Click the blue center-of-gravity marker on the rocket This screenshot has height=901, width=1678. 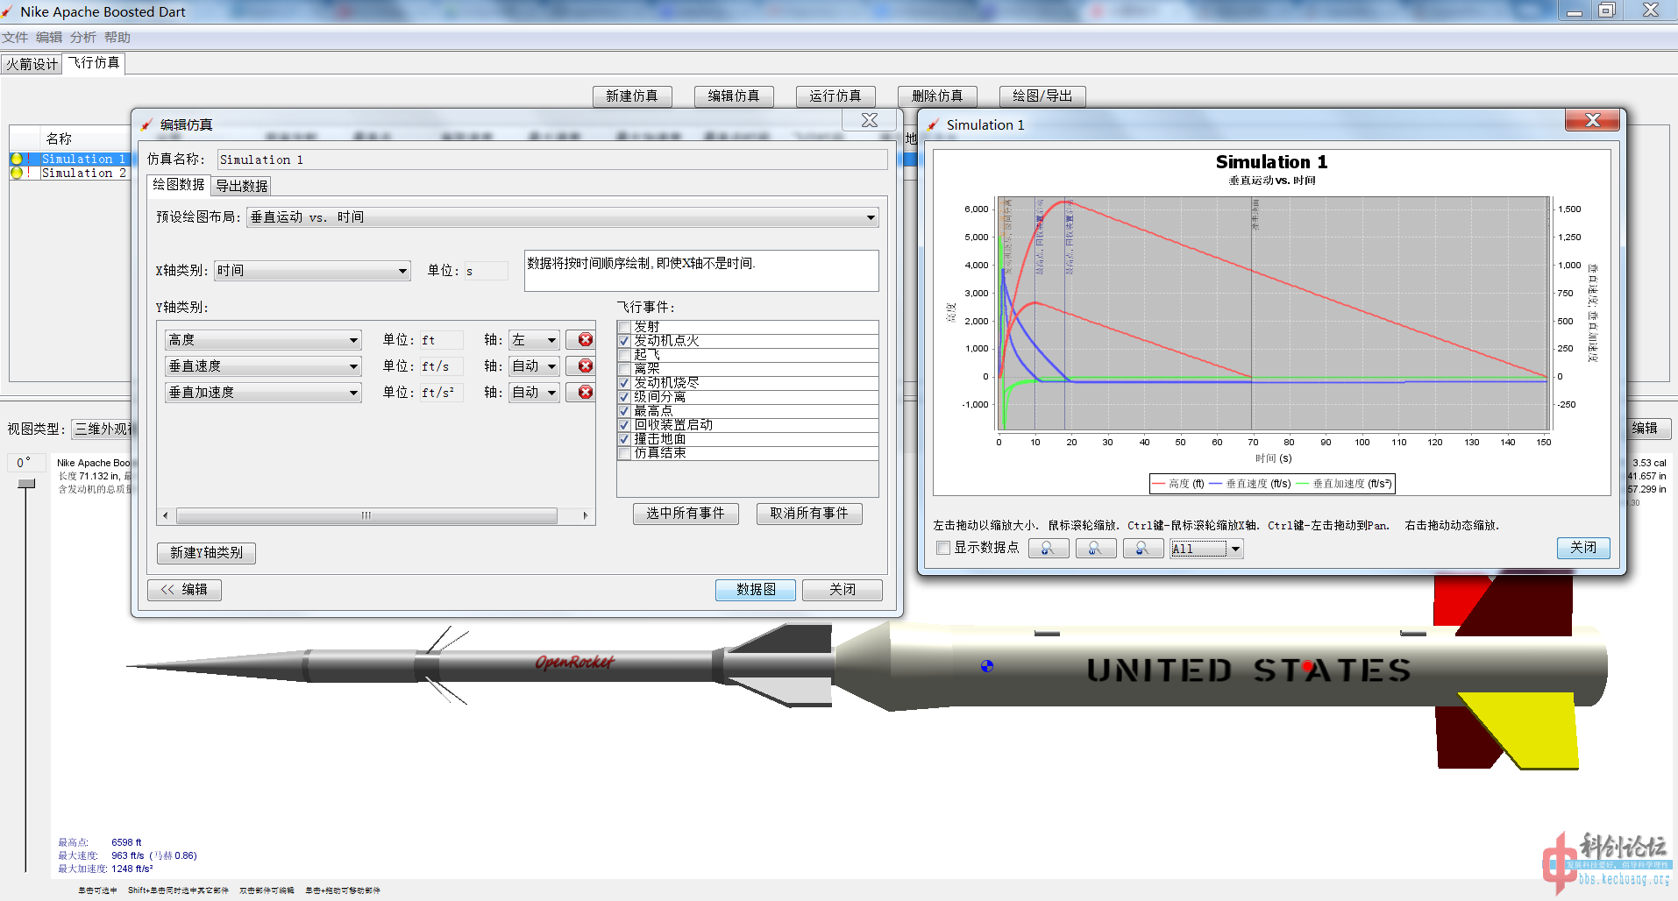tap(987, 666)
